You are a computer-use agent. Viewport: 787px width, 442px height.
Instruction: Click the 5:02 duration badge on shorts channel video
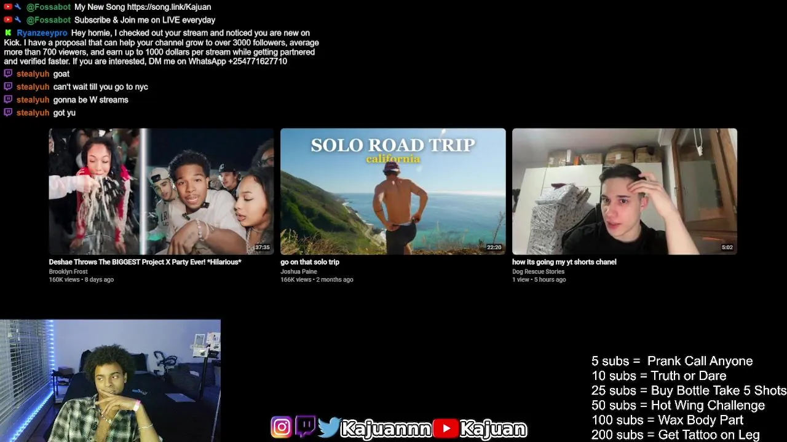tap(727, 247)
